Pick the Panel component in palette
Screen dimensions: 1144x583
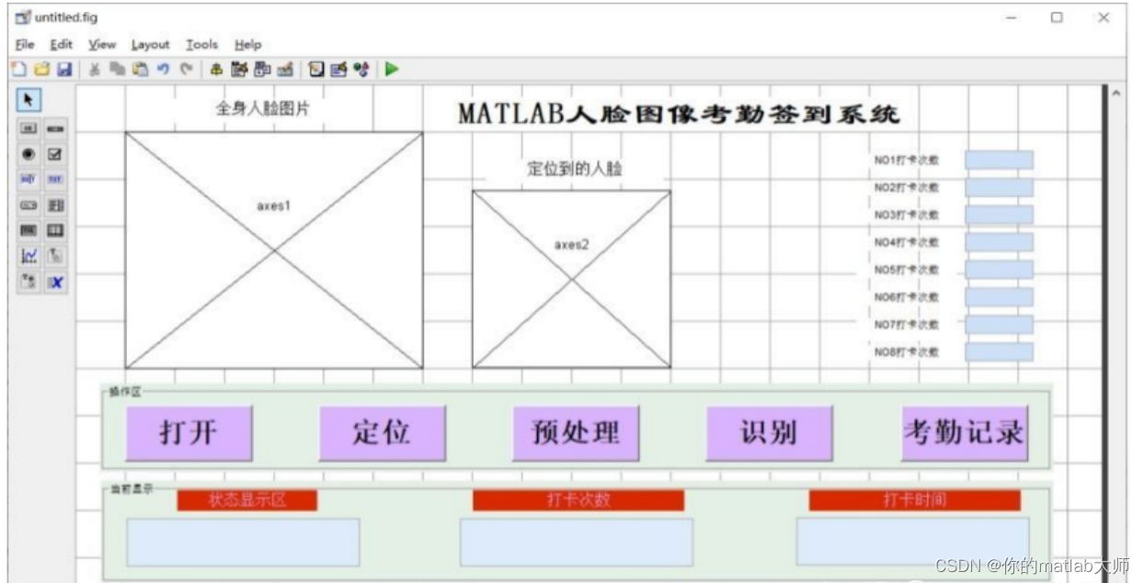click(x=56, y=257)
